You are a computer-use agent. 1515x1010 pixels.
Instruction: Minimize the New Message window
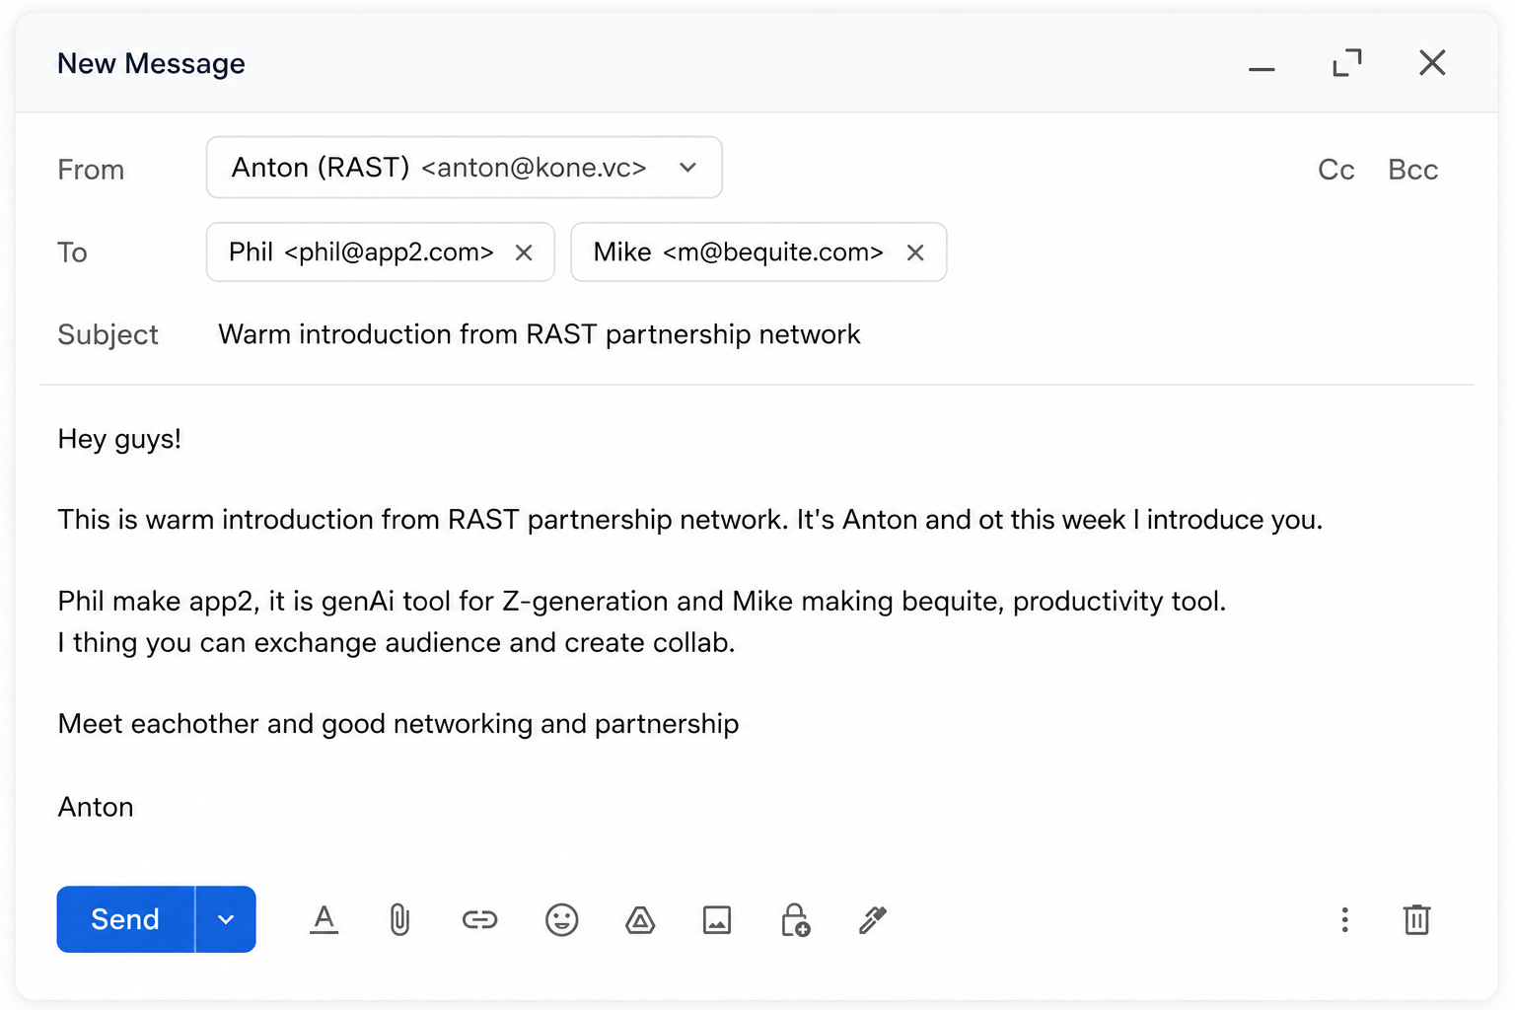(x=1262, y=68)
